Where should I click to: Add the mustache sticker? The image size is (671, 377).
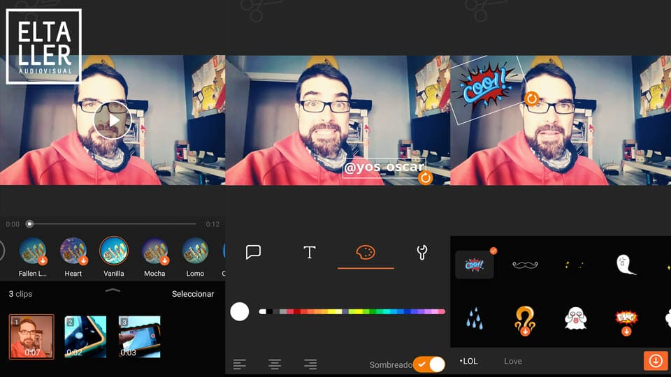tap(525, 265)
